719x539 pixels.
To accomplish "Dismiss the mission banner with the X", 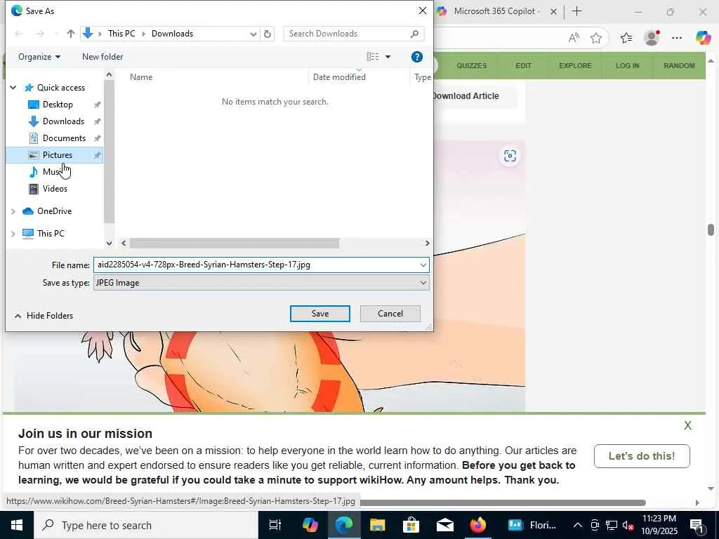I will (x=687, y=425).
